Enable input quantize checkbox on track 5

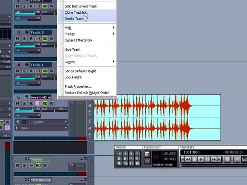click(24, 122)
